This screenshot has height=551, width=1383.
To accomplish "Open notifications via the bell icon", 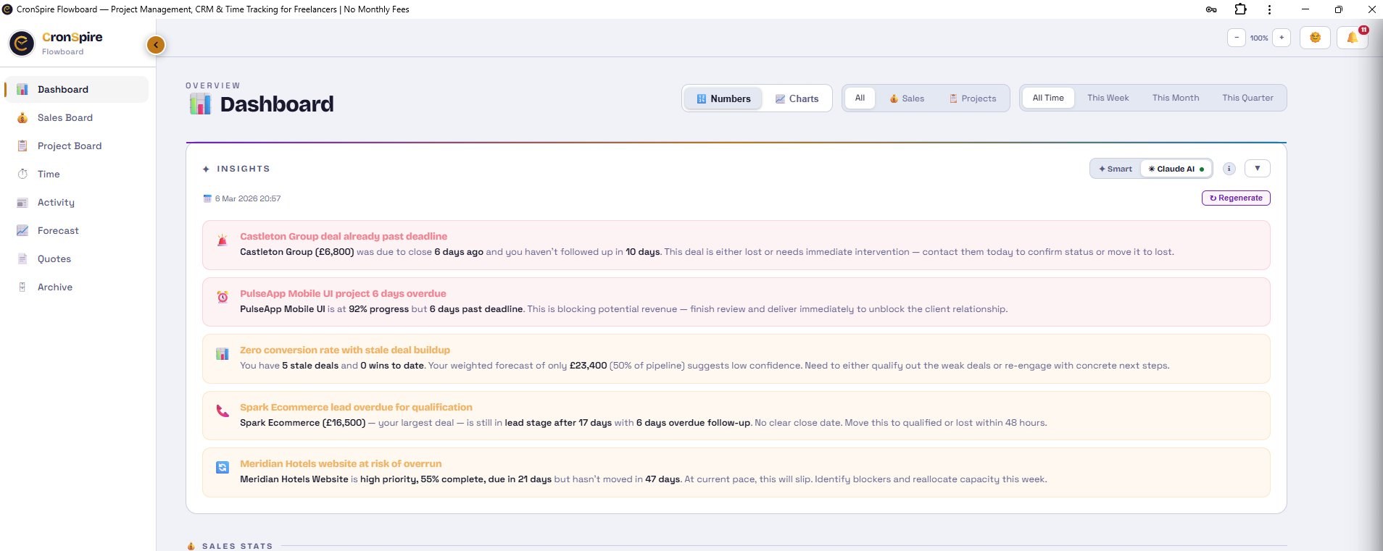I will [1353, 38].
